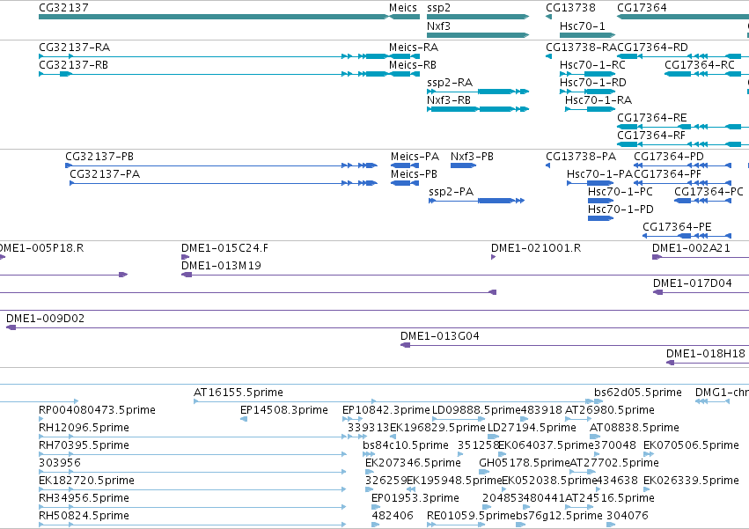Click BAC clone DME1-015C24.F
Viewport: 749px width, 529px height.
tap(224, 248)
